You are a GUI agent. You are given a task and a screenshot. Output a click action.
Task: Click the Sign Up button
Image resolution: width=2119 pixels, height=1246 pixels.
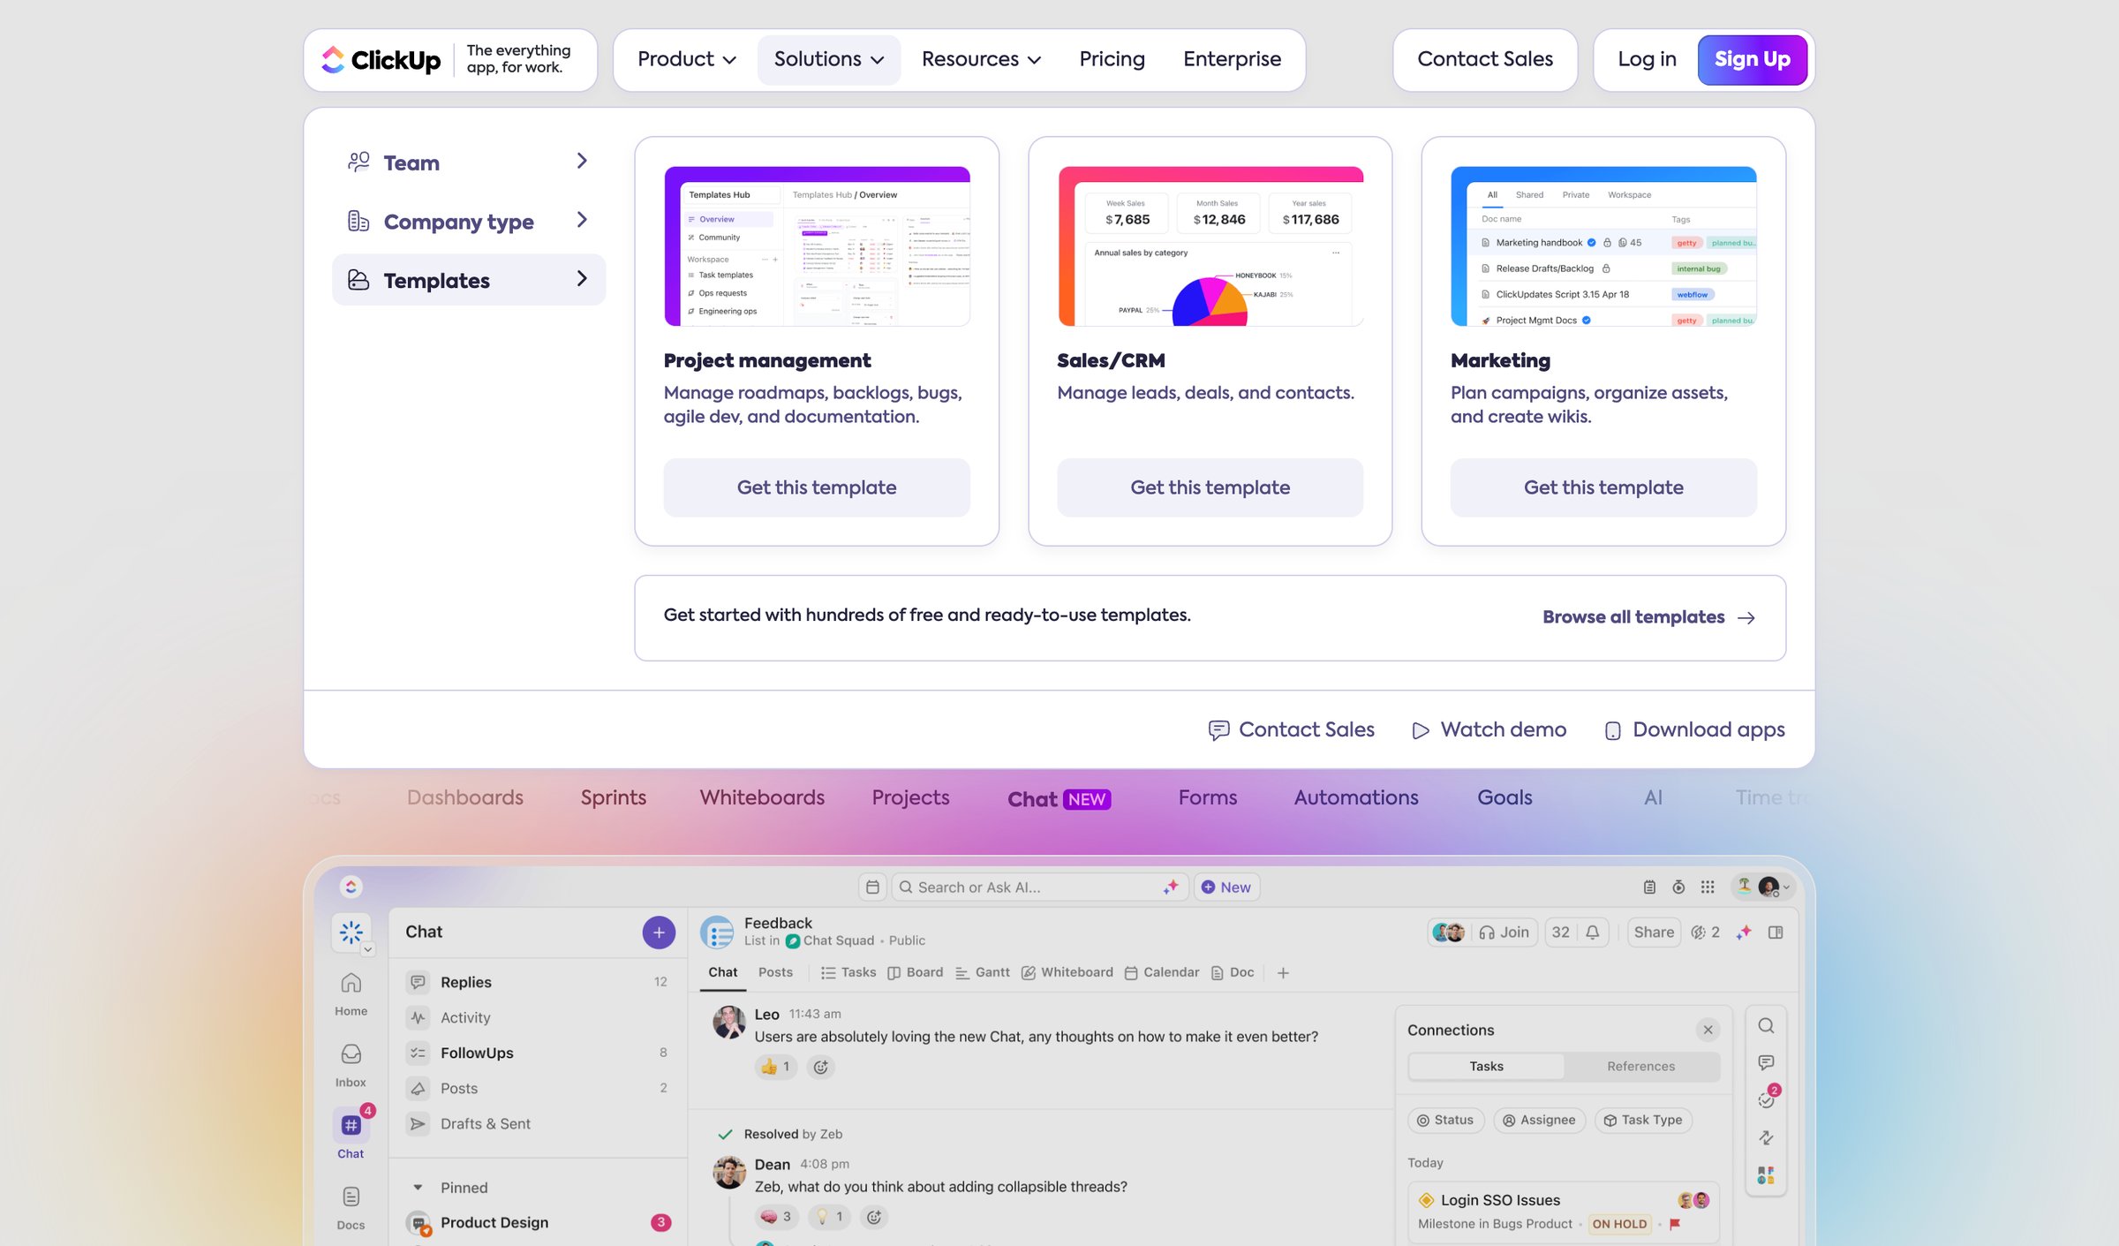pyautogui.click(x=1752, y=59)
